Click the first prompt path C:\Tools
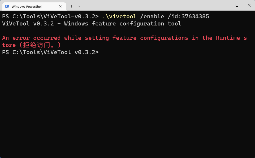This screenshot has width=255, height=158. point(26,16)
